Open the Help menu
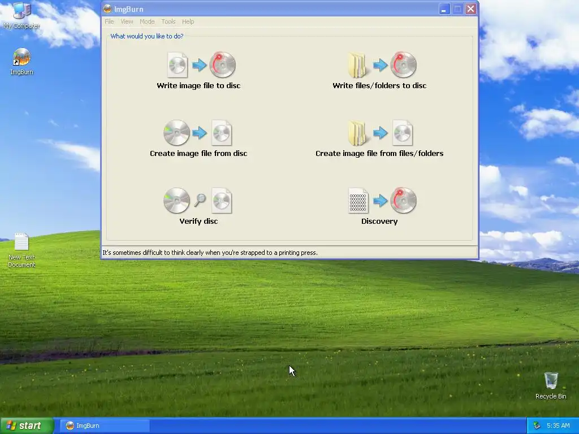 tap(188, 22)
